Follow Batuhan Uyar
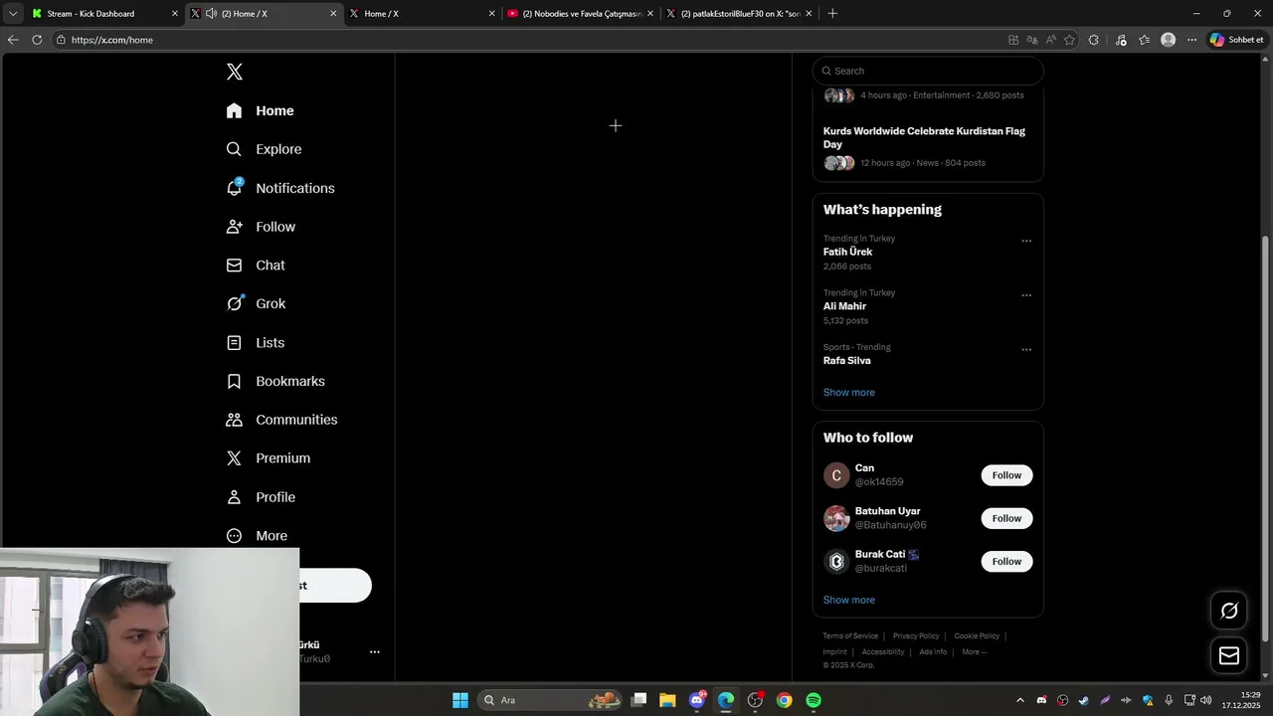1273x716 pixels. tap(1006, 518)
